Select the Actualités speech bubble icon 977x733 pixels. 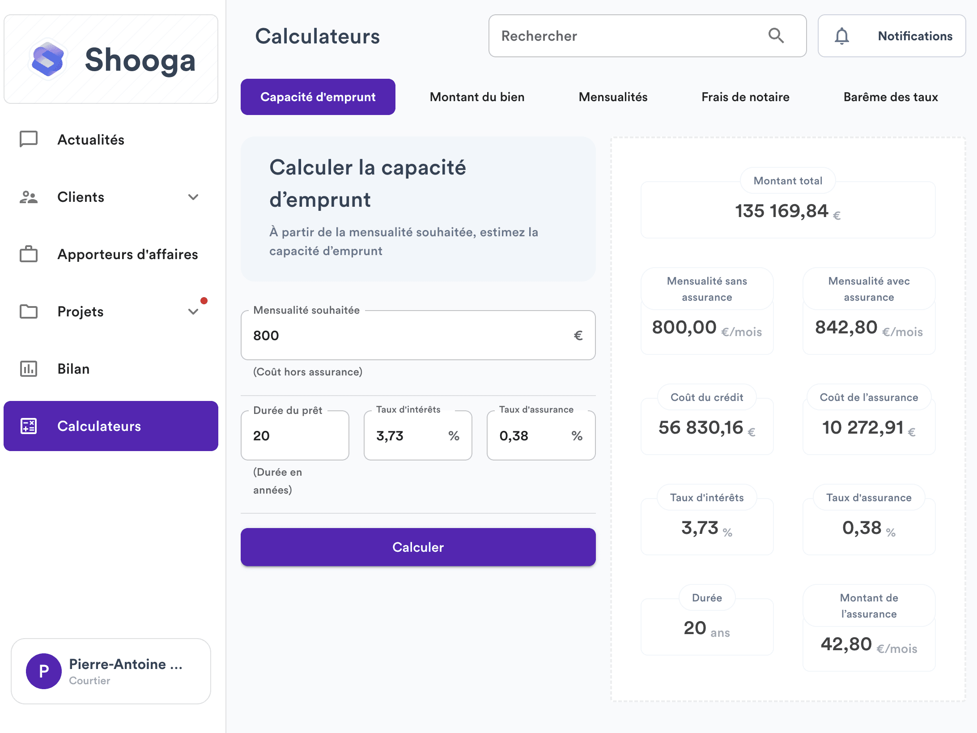(x=28, y=140)
